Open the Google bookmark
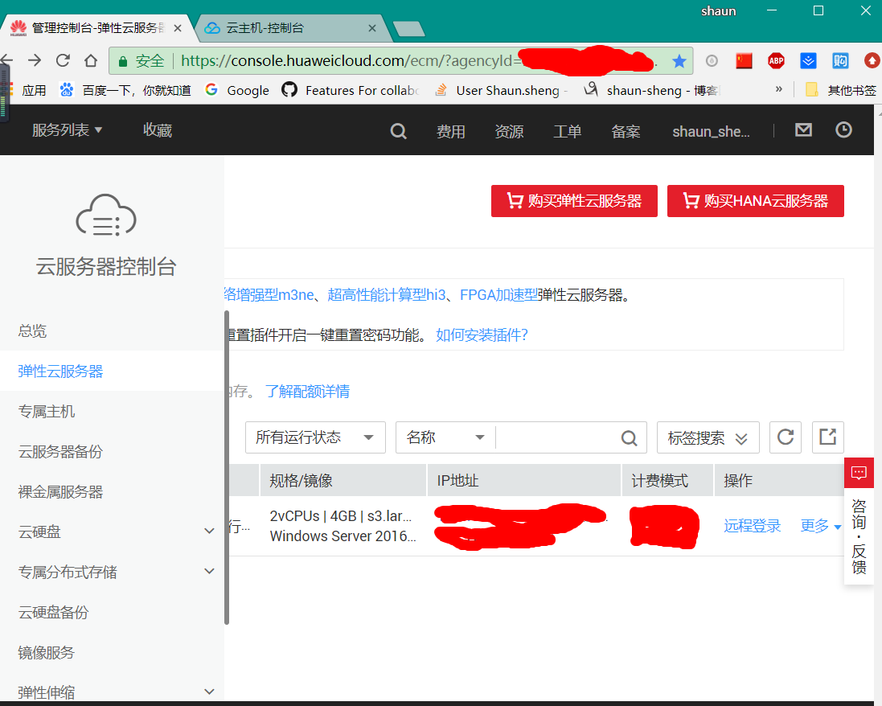 [x=237, y=90]
